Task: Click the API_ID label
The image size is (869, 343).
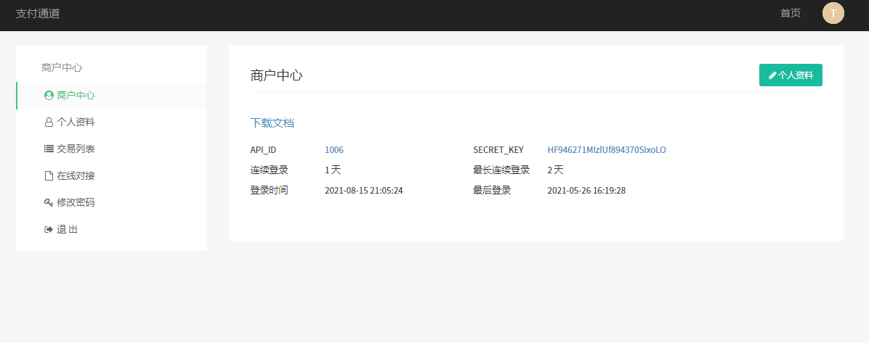Action: point(263,150)
